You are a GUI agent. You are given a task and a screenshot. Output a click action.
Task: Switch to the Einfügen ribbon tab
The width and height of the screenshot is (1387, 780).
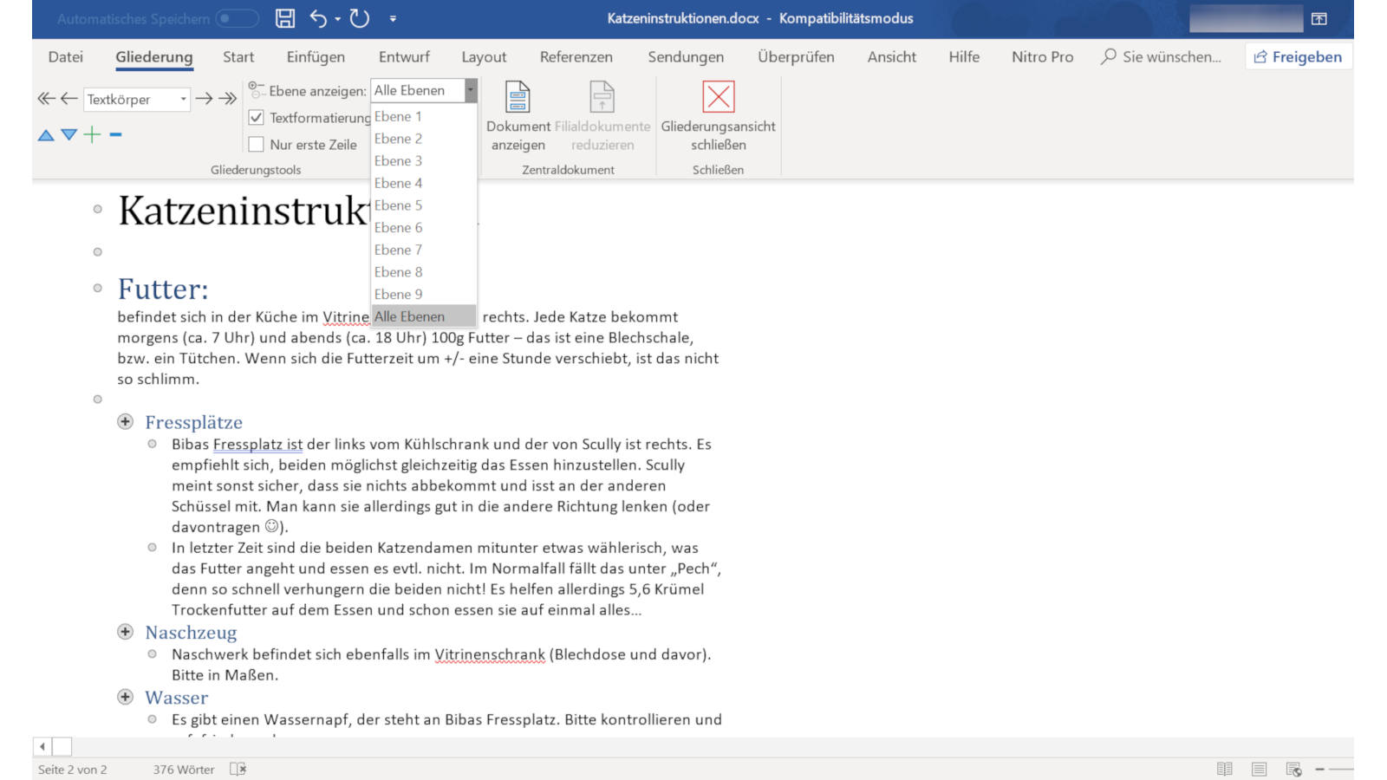tap(315, 57)
